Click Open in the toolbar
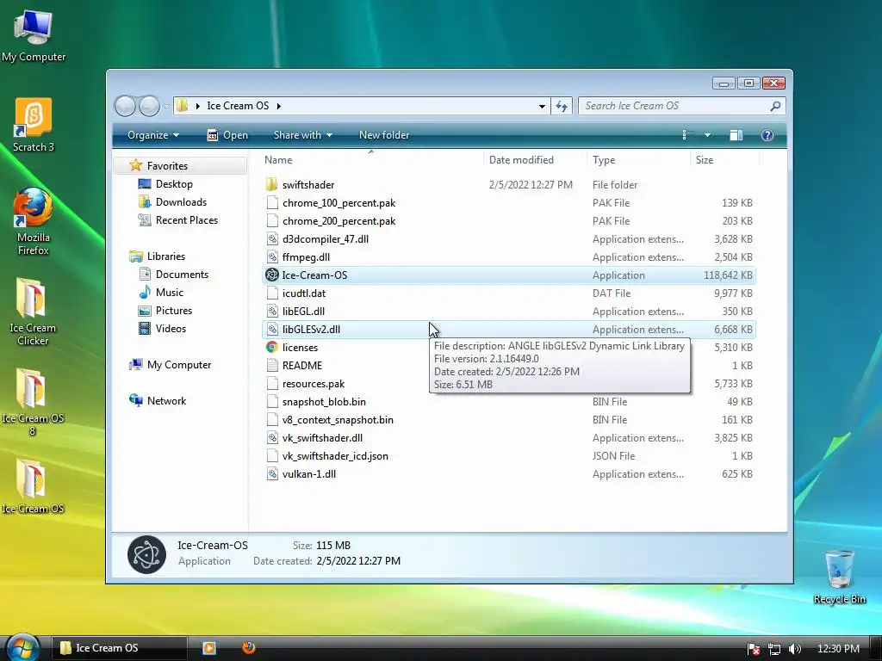 tap(227, 135)
